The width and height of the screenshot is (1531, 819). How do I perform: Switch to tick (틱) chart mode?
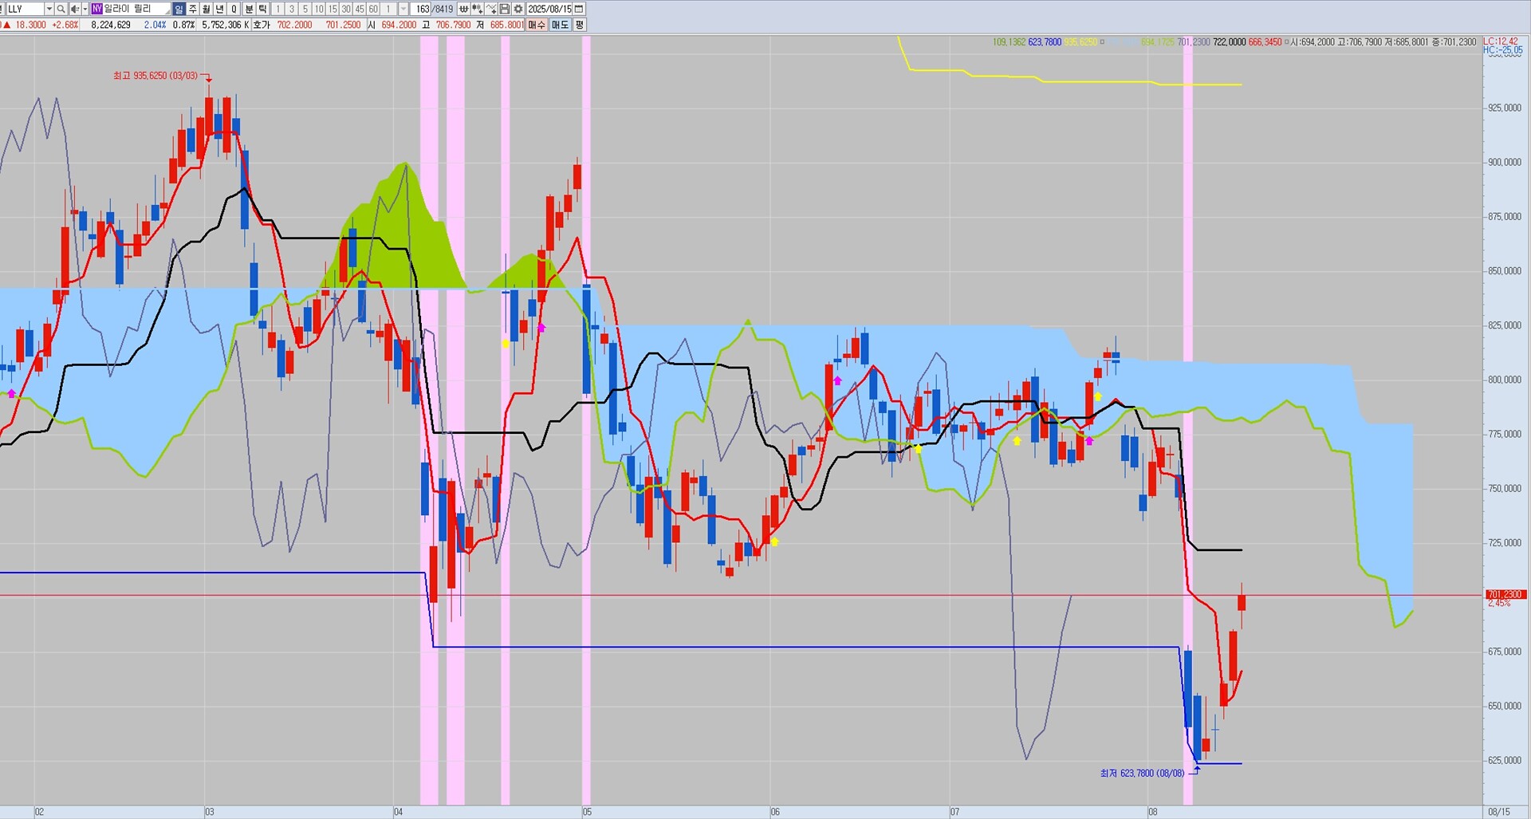pos(262,9)
